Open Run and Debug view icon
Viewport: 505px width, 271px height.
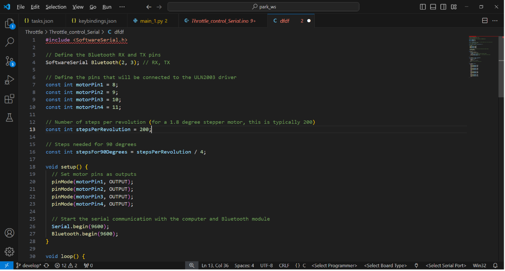coord(9,80)
